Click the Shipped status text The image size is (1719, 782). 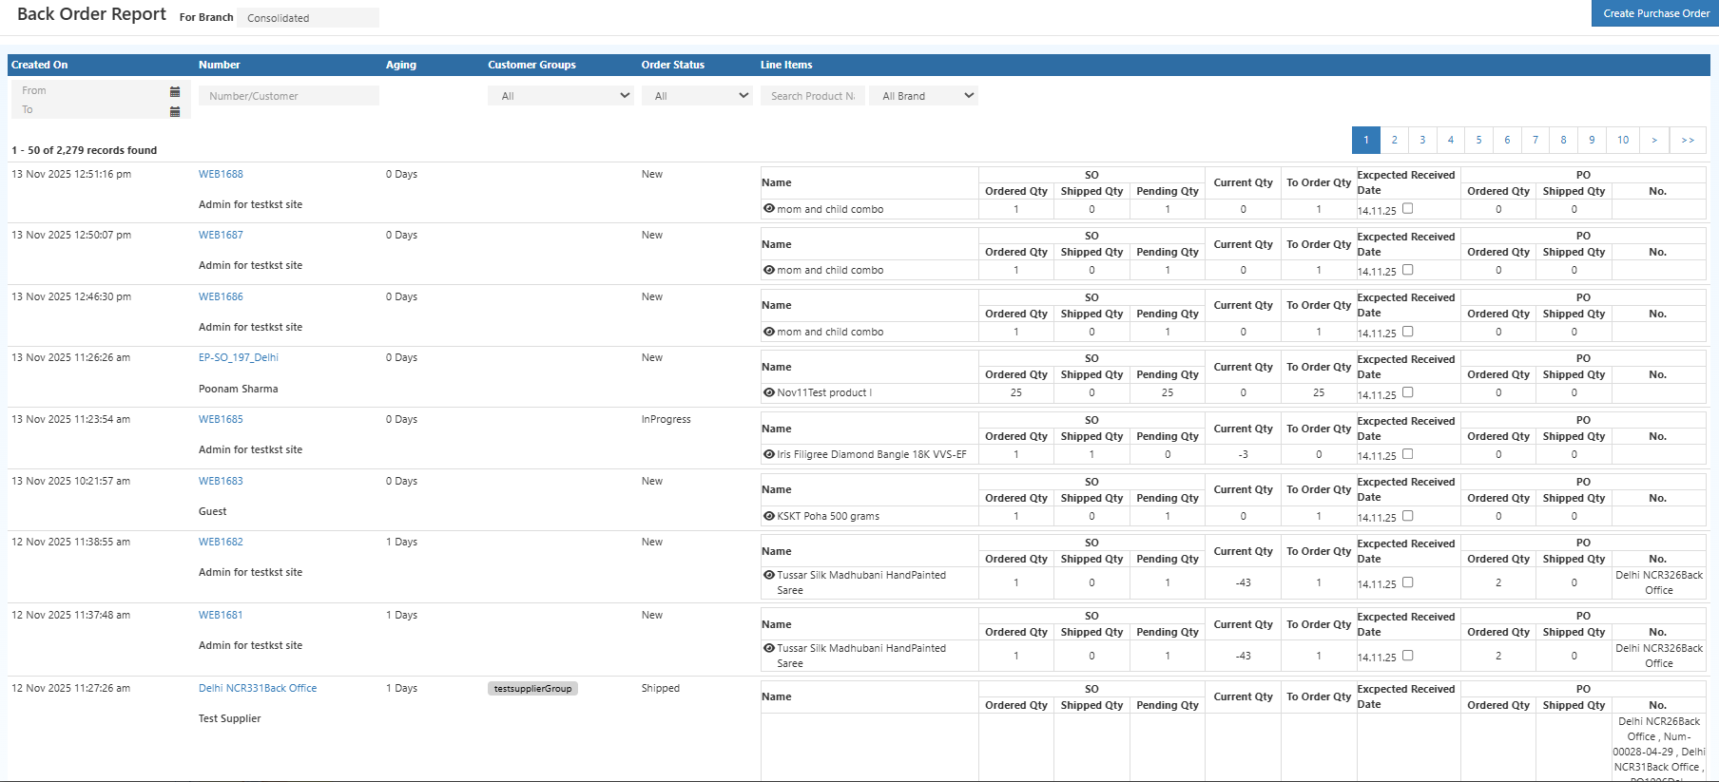(x=661, y=688)
